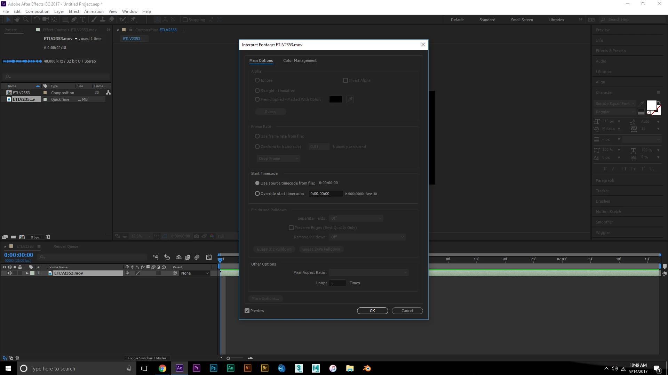Take a snapshot in the composition viewer
Image resolution: width=668 pixels, height=375 pixels.
pyautogui.click(x=197, y=236)
